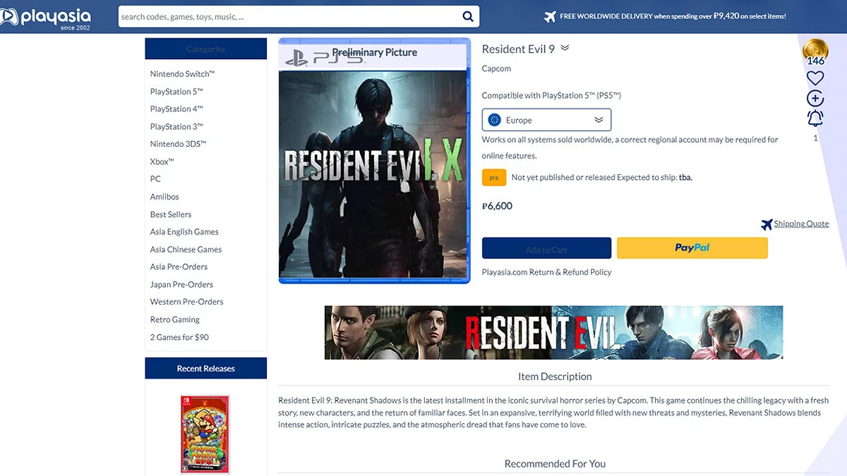Click the gold coin rewards icon
The image size is (847, 476).
[x=815, y=51]
